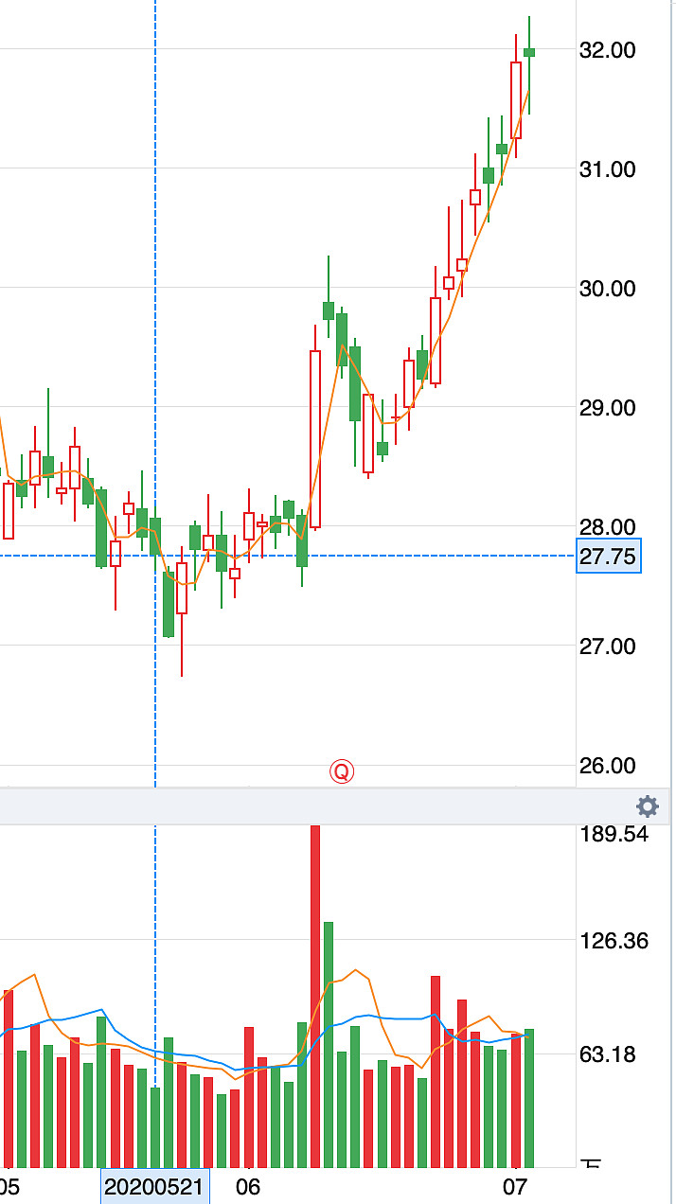The image size is (676, 1204).
Task: Click the 05 month label on time axis
Action: tap(9, 1185)
